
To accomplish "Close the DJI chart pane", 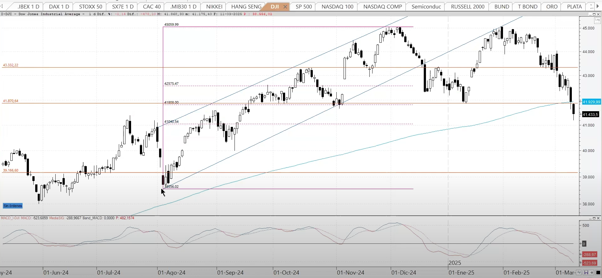I will tap(598, 14).
